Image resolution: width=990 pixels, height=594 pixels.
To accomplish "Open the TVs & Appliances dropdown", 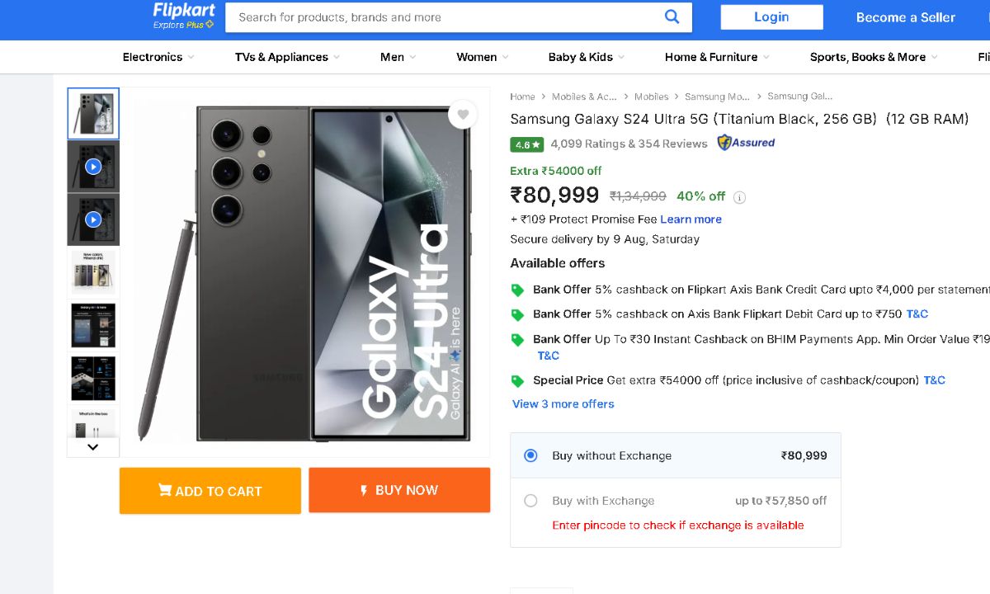I will coord(286,57).
